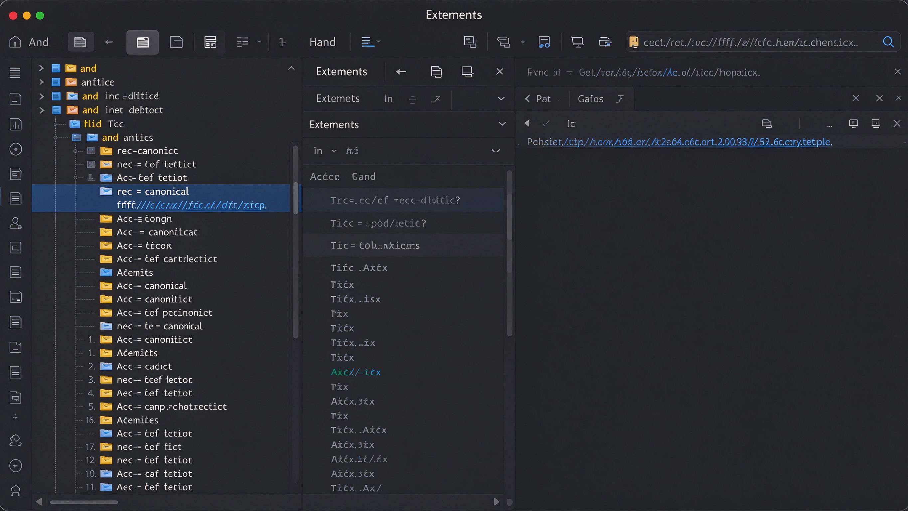
Task: Expand the 'anftice' tree folder
Action: pyautogui.click(x=41, y=82)
